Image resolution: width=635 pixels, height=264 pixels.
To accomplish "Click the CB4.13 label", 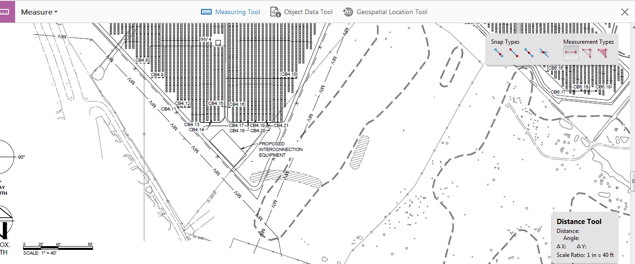I will pyautogui.click(x=192, y=125).
